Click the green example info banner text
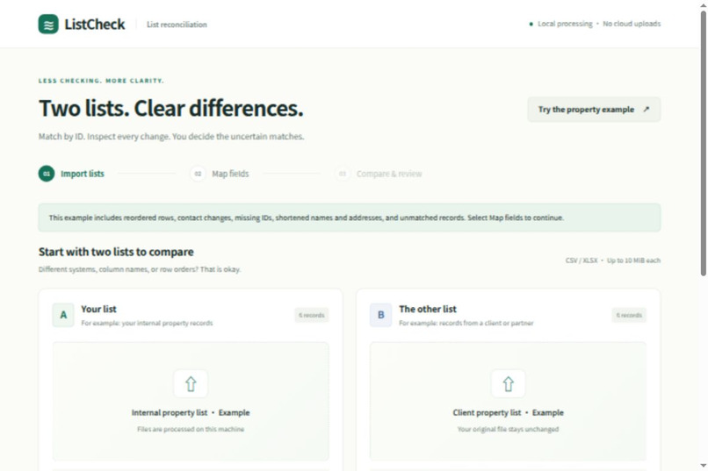 307,218
